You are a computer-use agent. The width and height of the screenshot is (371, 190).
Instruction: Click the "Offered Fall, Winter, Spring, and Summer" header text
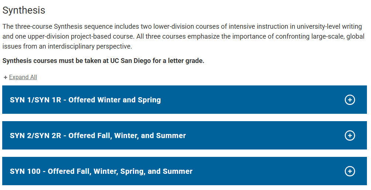tap(120, 171)
